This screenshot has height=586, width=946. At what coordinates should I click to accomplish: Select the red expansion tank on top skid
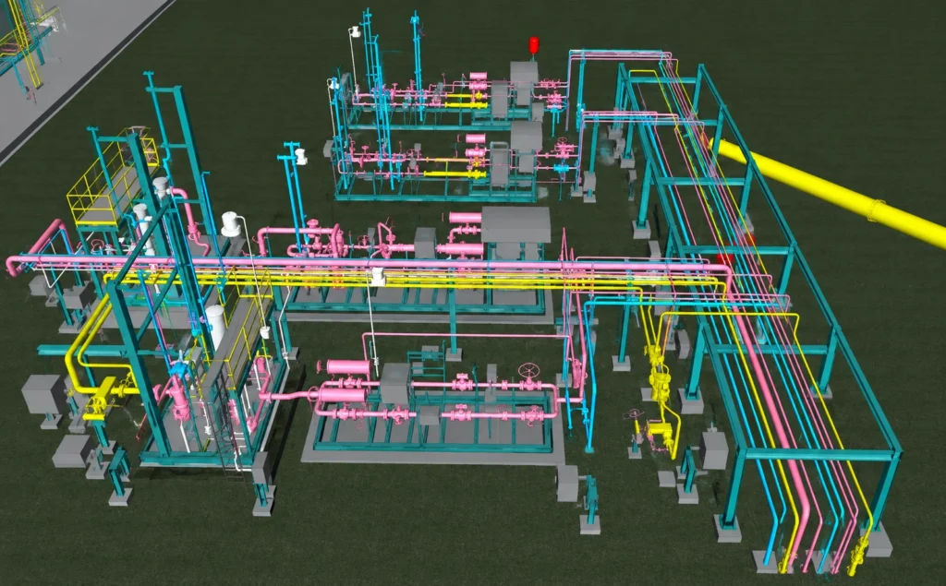(x=534, y=46)
